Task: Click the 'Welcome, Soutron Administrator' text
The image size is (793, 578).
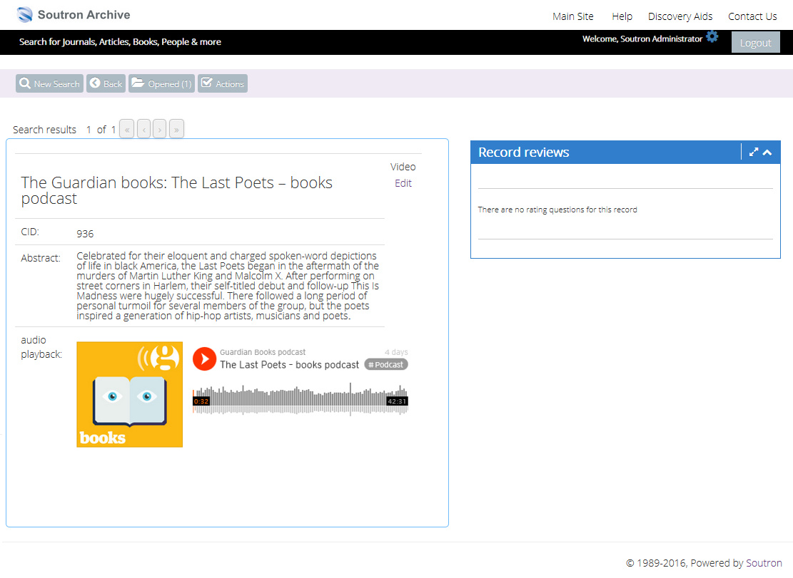Action: [x=642, y=39]
